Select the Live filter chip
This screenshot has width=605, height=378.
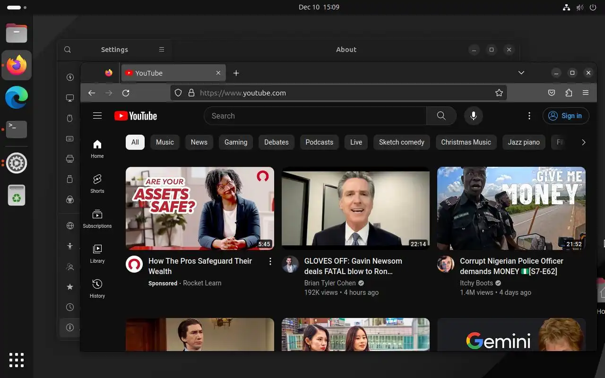356,142
